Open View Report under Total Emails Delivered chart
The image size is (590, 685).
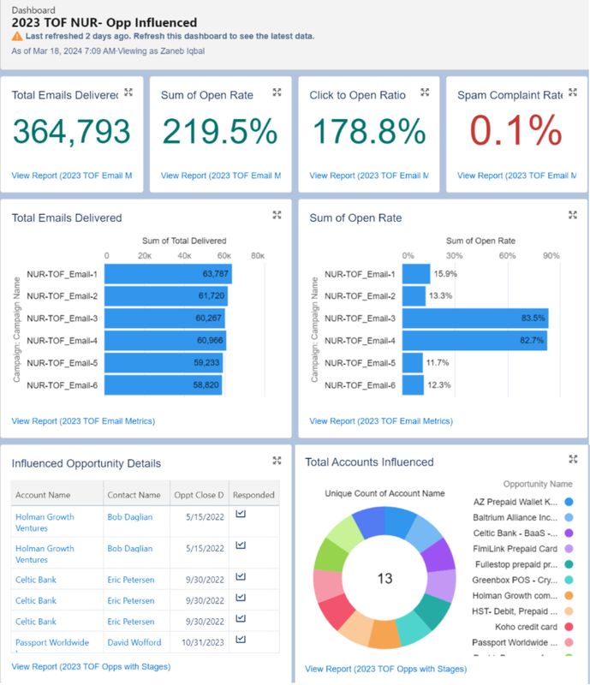(83, 421)
